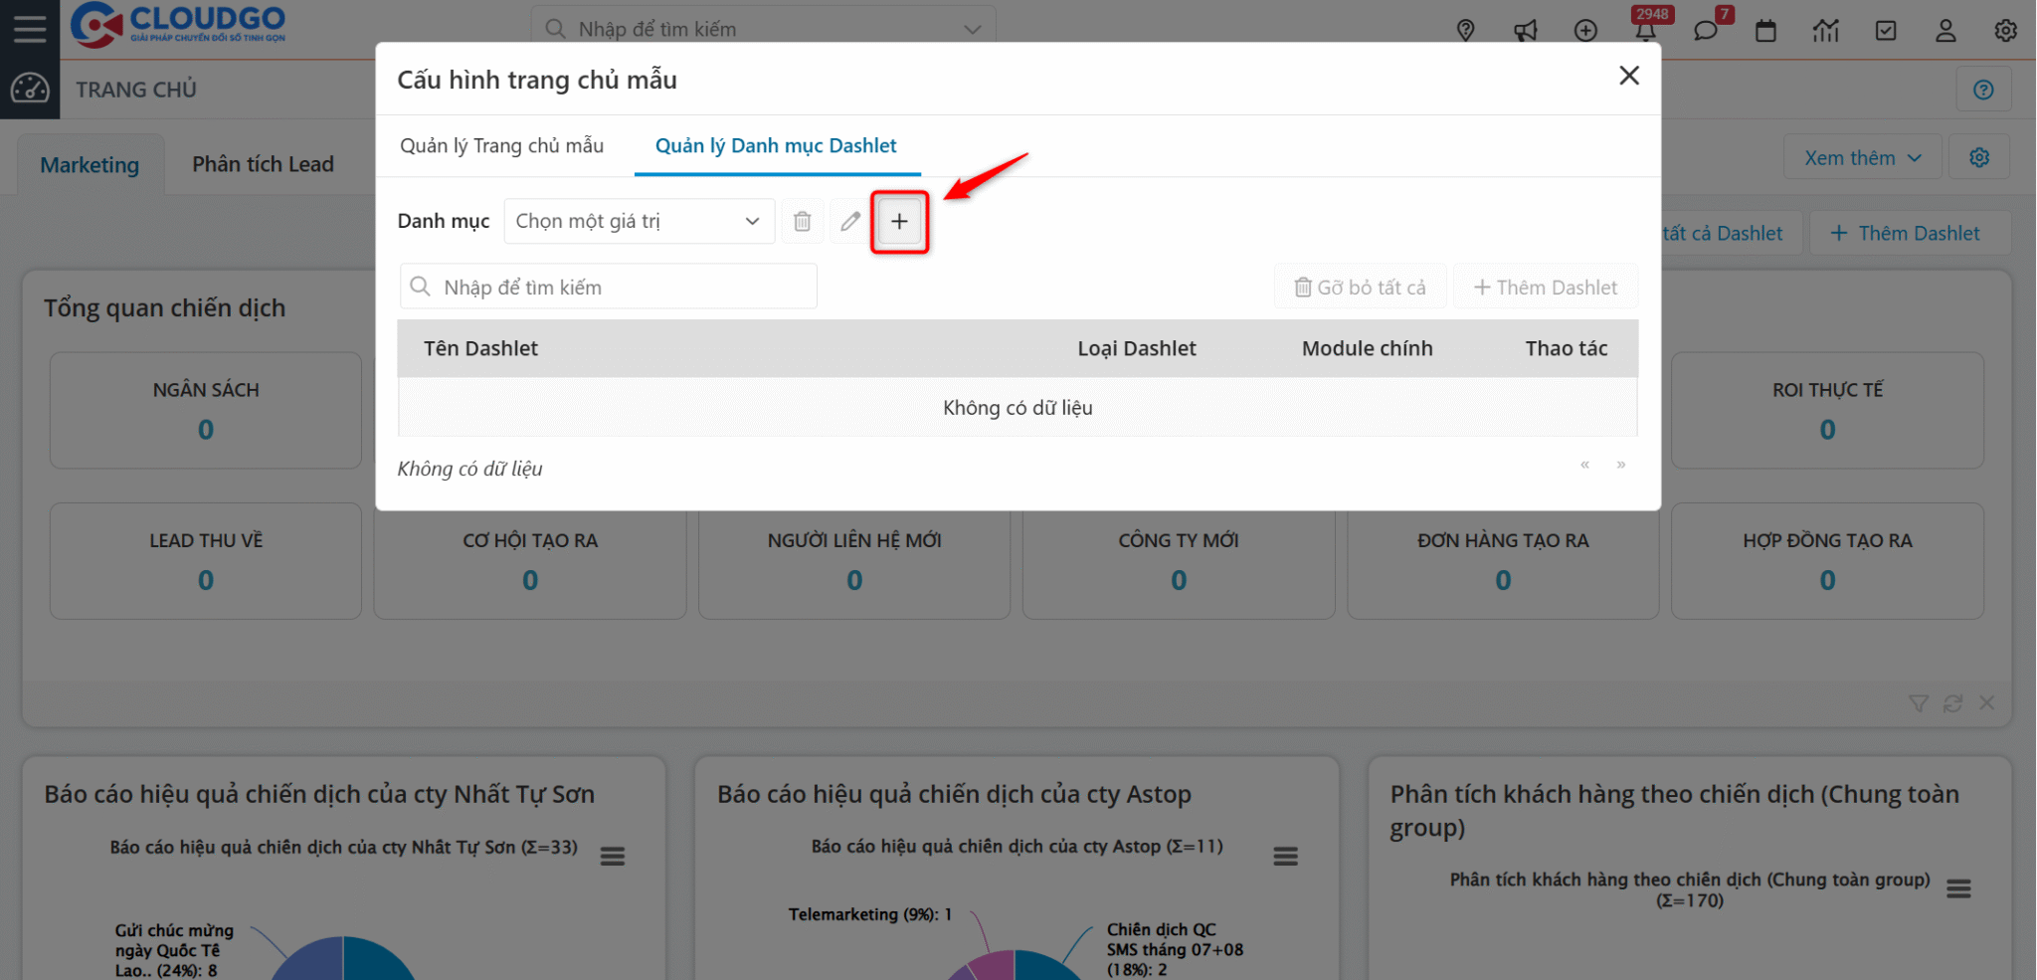Viewport: 2037px width, 980px height.
Task: Open the location pin icon
Action: pyautogui.click(x=1465, y=31)
